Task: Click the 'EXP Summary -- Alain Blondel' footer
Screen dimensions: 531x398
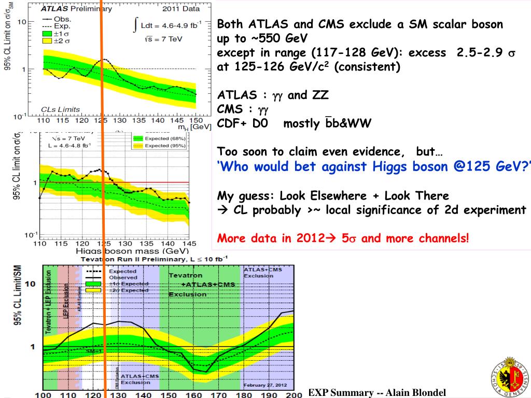Action: tap(377, 393)
